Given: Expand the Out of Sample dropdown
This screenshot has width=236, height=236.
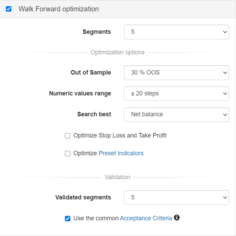Looking at the screenshot, I should pos(176,73).
